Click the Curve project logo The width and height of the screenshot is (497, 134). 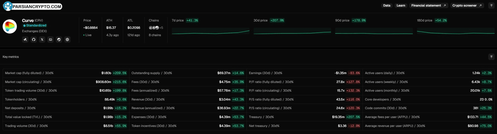click(10, 26)
